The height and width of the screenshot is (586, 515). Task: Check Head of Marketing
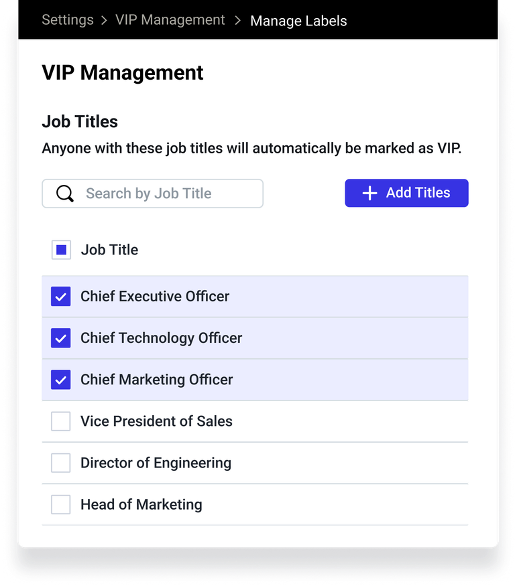(x=60, y=504)
